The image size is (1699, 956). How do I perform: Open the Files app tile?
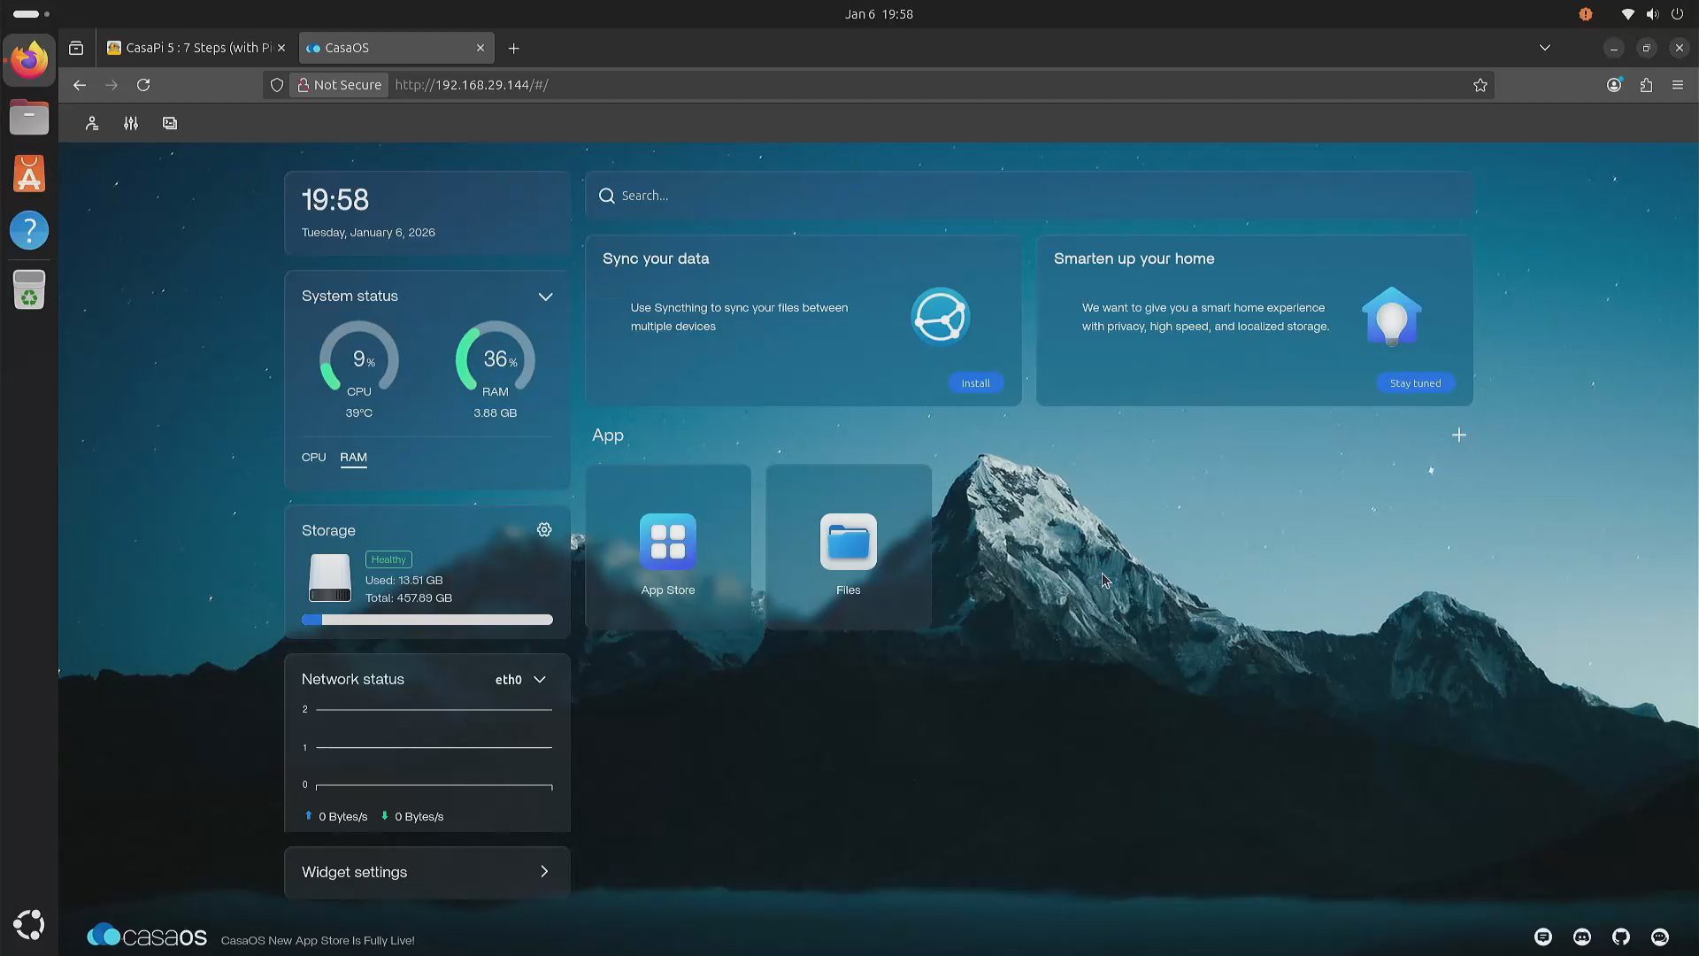click(x=848, y=548)
